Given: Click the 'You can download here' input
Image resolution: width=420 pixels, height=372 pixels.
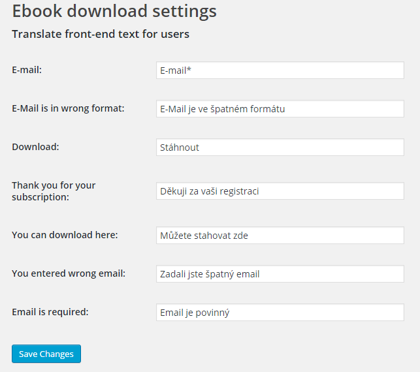Looking at the screenshot, I should 280,236.
